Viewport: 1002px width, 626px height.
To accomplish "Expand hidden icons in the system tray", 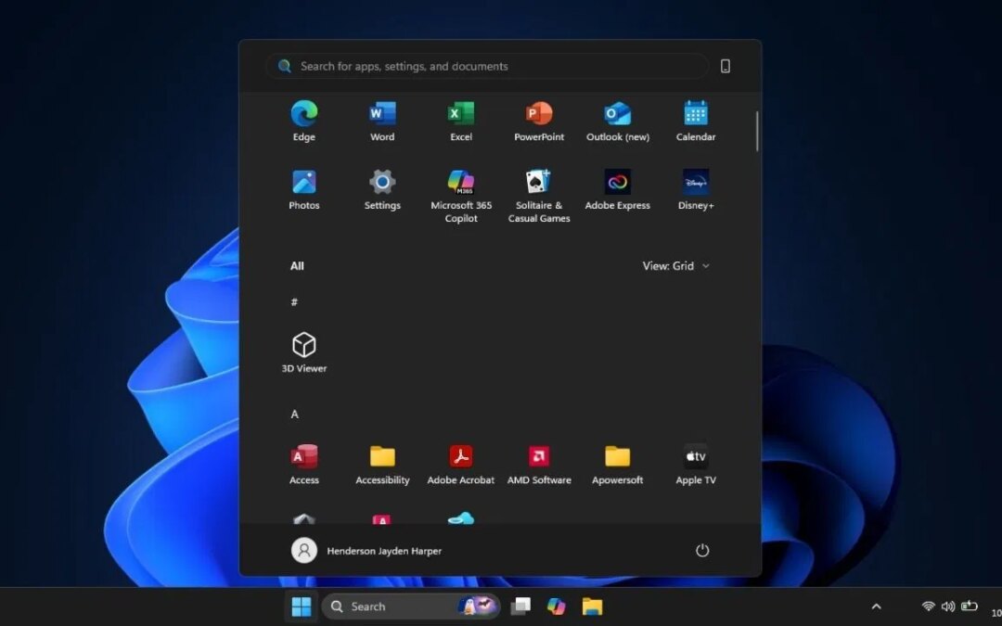I will point(876,606).
